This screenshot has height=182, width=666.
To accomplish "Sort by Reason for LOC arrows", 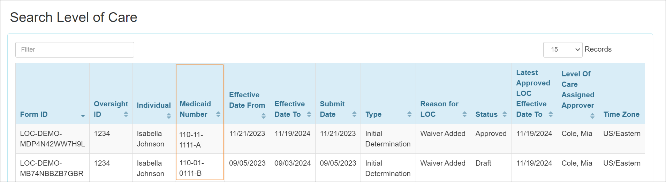I will pos(464,114).
